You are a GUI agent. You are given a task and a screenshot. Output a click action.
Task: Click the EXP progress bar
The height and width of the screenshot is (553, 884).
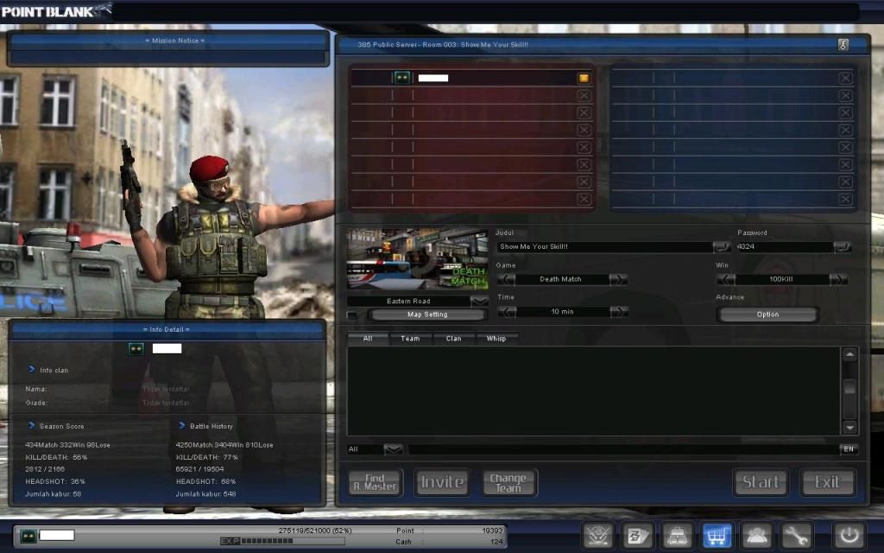[x=282, y=541]
